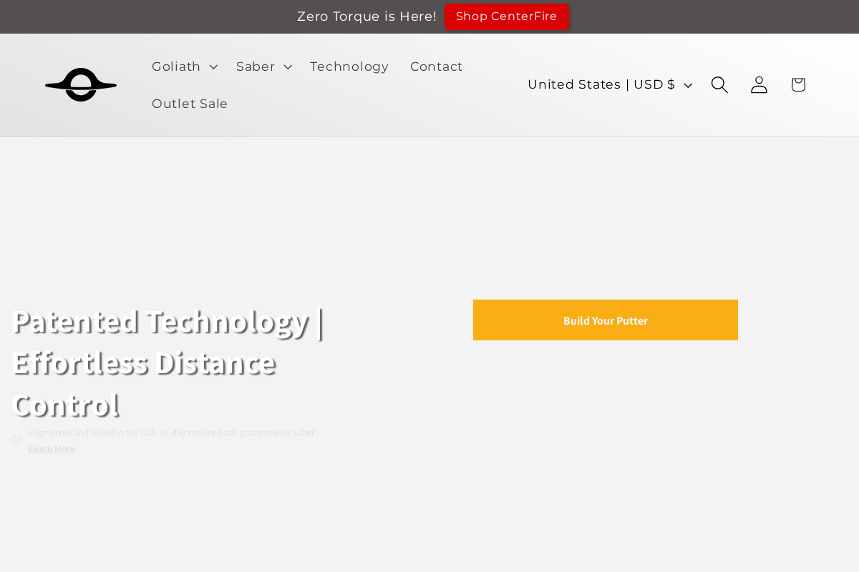859x572 pixels.
Task: Select the Goliath menu item
Action: (177, 66)
